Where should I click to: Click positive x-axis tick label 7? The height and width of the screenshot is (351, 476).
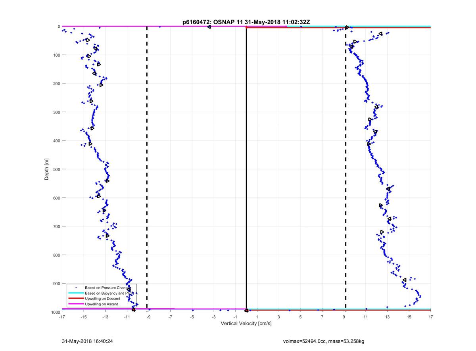pos(322,317)
